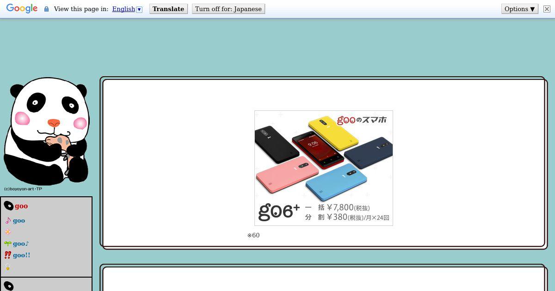
Task: Click the Translate button
Action: (168, 9)
